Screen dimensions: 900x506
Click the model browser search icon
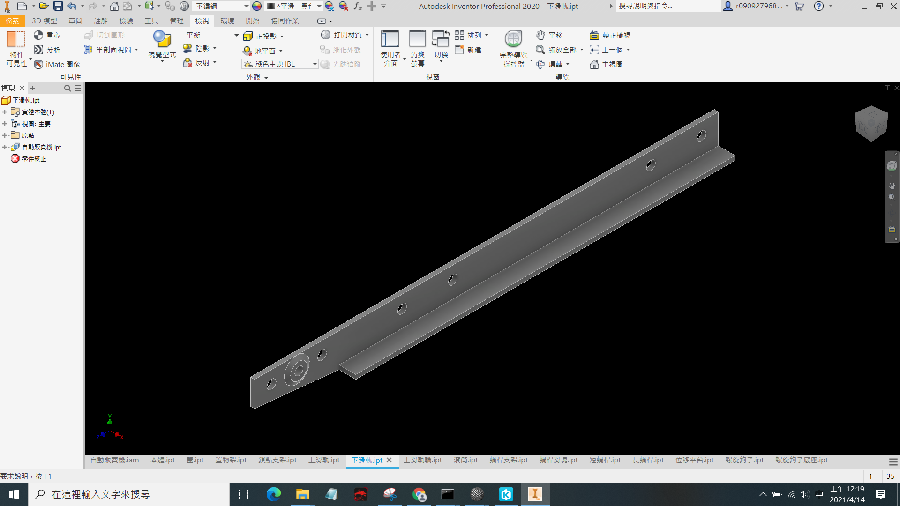pos(67,88)
